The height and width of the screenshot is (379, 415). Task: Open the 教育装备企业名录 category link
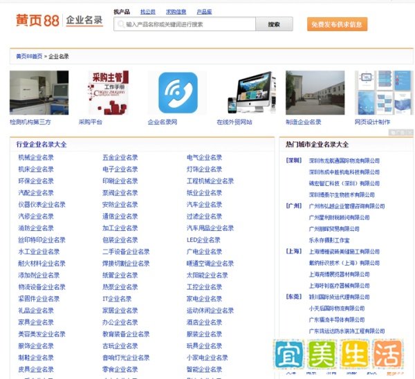[126, 334]
